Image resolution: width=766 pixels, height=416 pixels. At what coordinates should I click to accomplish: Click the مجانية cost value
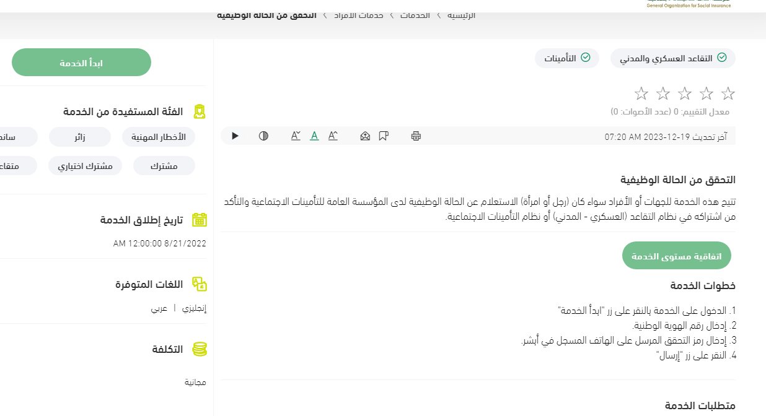[195, 382]
